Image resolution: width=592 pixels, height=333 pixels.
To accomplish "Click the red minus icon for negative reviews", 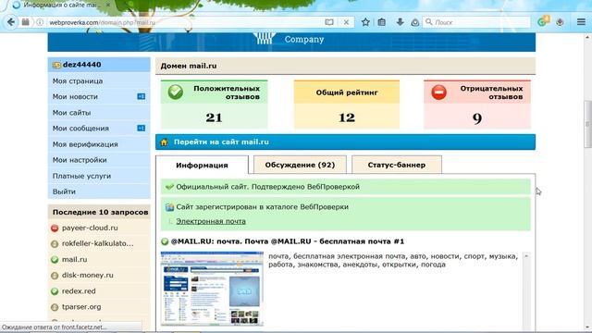I will 438,92.
